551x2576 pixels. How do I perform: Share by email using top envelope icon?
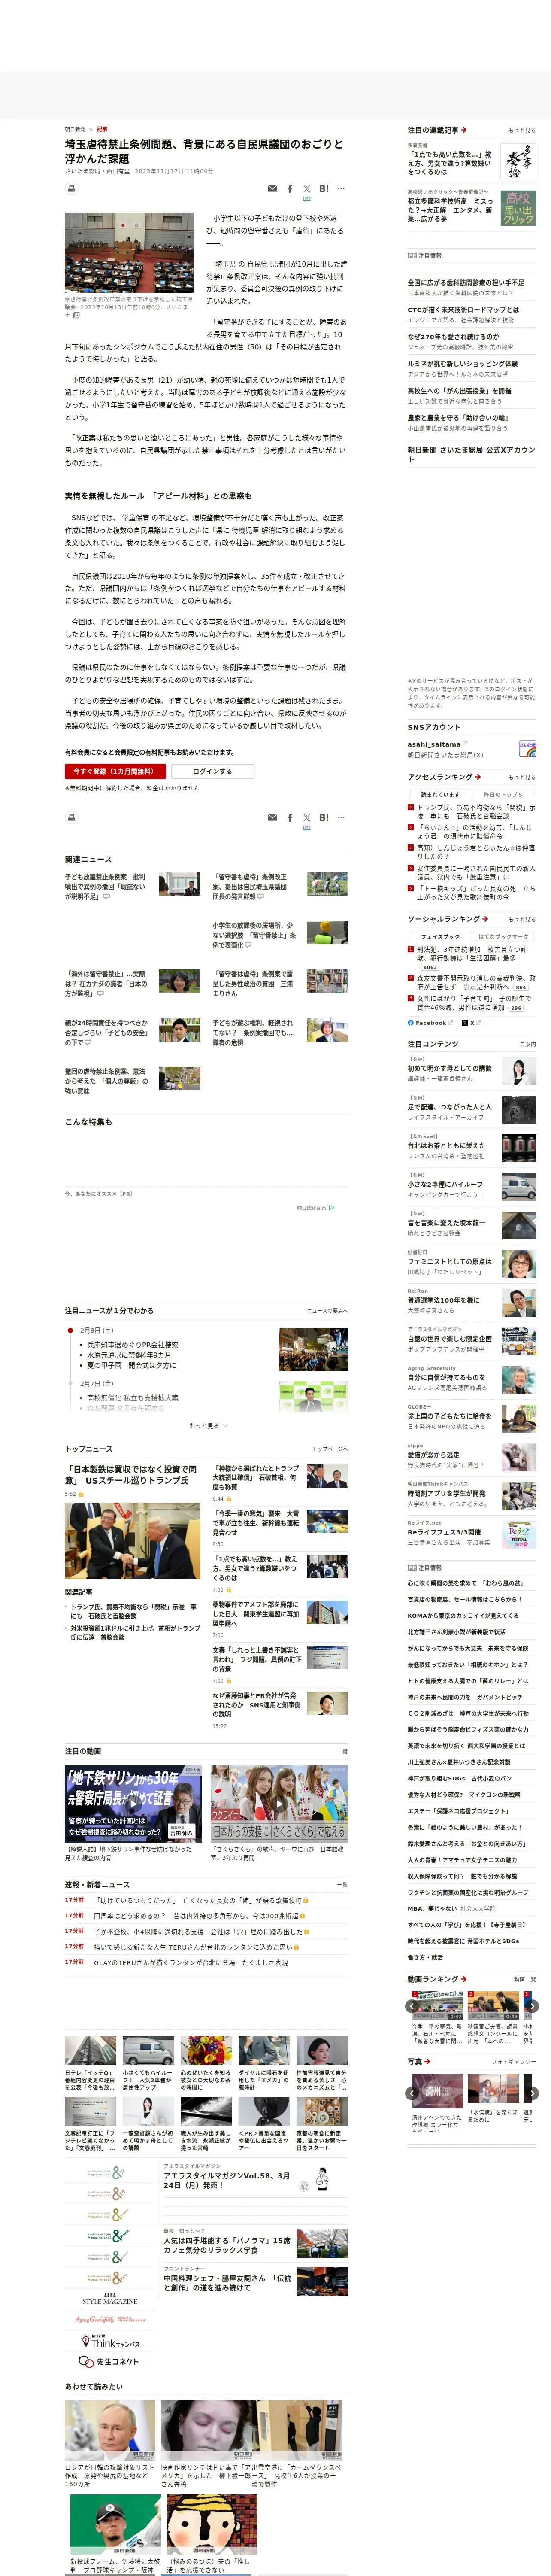point(272,188)
